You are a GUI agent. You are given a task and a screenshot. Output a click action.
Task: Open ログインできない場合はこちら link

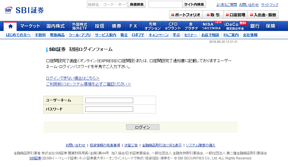[x=73, y=78]
